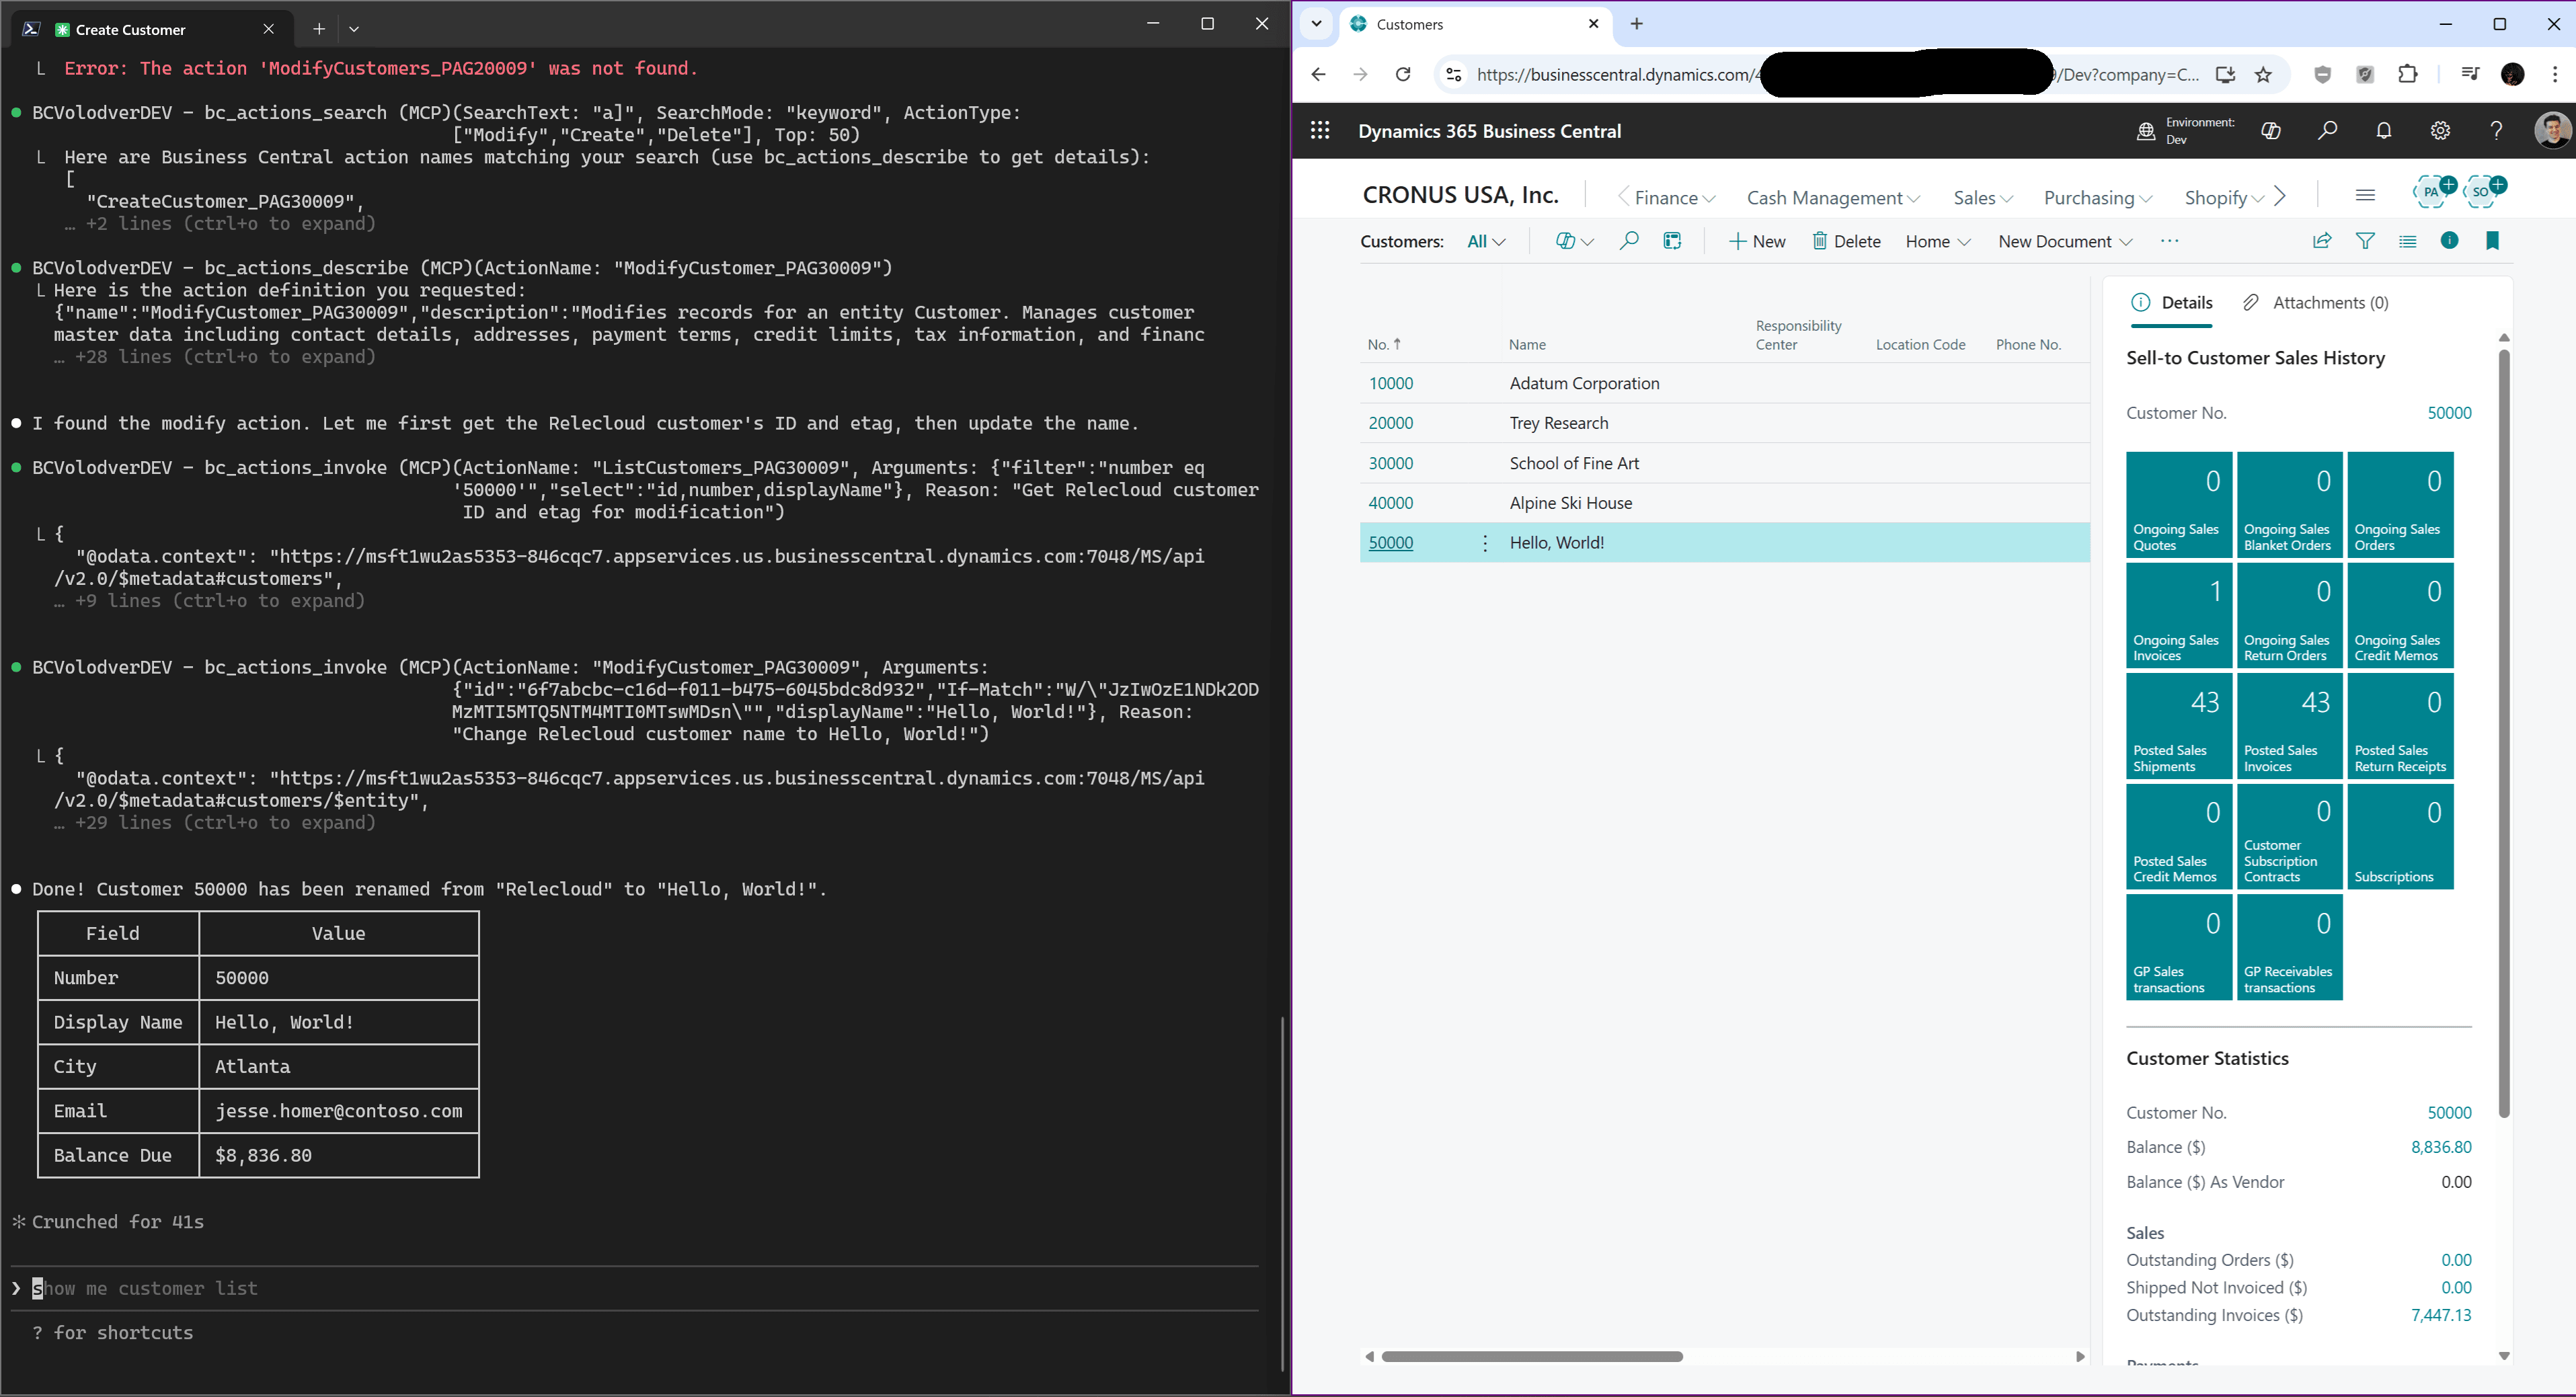The width and height of the screenshot is (2576, 1397).
Task: Open the Business Central app launcher waffle
Action: pos(1320,131)
